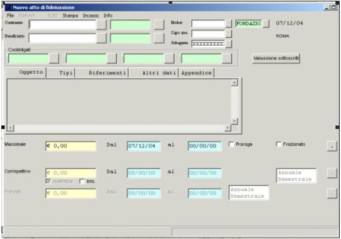341x239 pixels.
Task: Click the text area scroll up arrow
Action: click(x=235, y=83)
